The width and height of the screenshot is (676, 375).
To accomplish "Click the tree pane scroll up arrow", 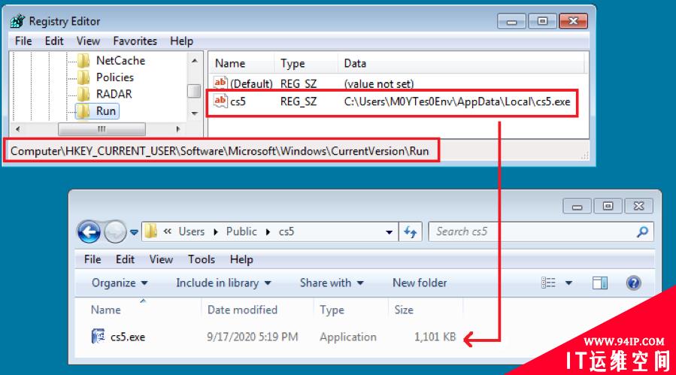I will point(195,61).
